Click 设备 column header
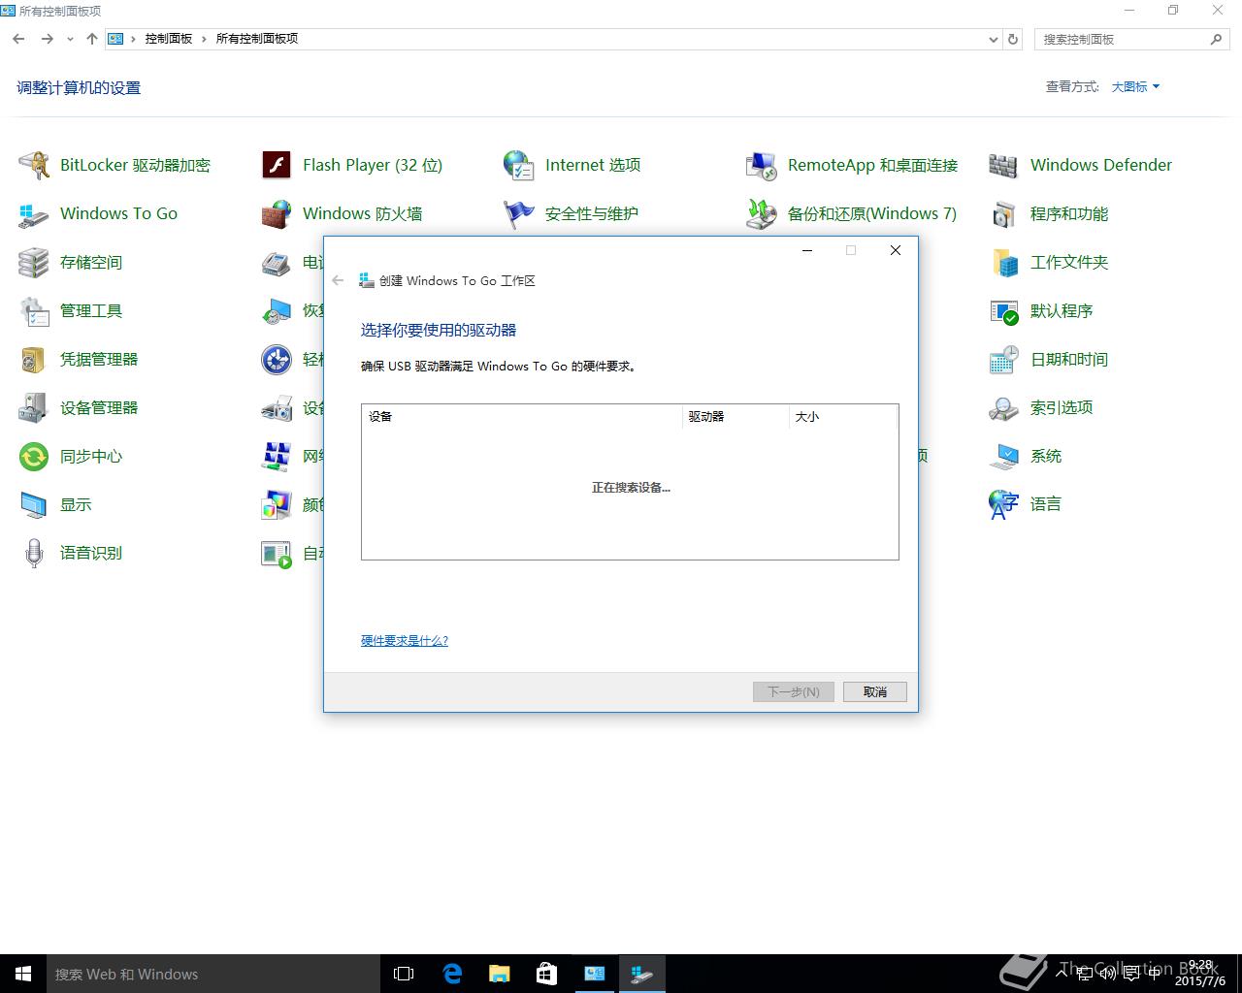 tap(522, 416)
